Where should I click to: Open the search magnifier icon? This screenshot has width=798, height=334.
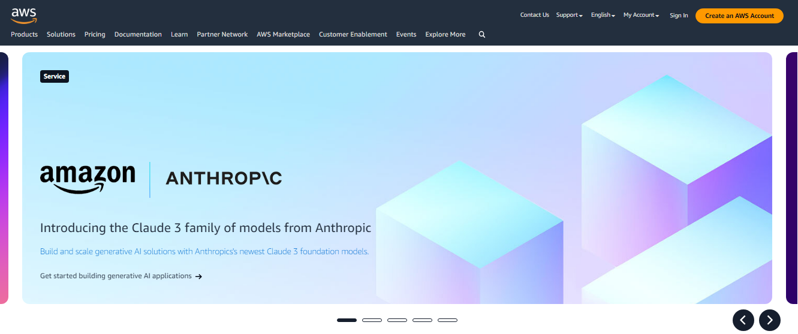482,35
